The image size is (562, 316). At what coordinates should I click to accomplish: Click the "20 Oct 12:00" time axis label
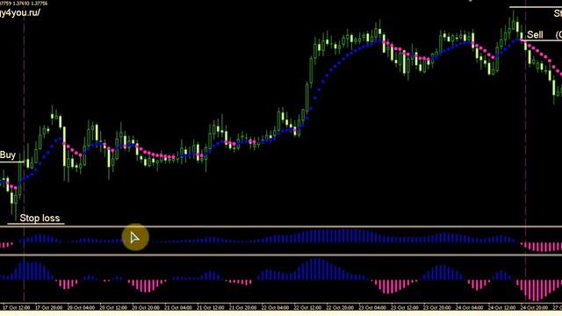pos(113,307)
